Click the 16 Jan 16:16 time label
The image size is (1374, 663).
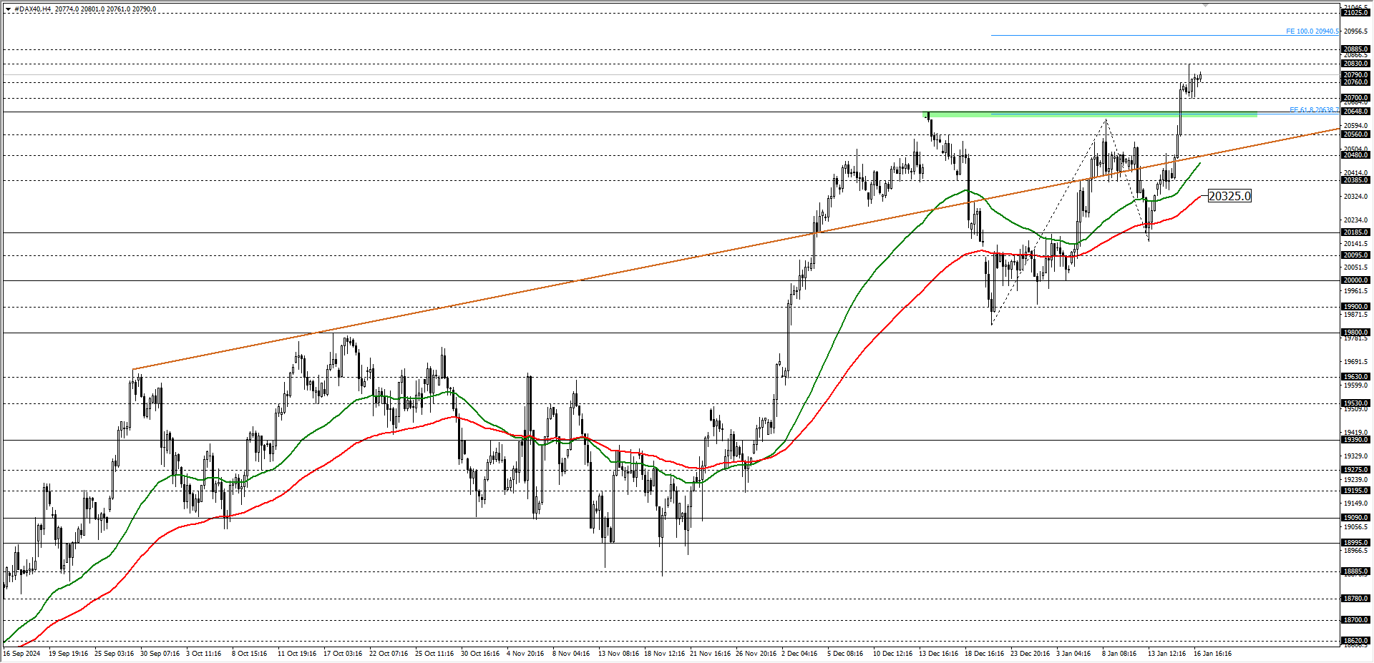[1212, 654]
